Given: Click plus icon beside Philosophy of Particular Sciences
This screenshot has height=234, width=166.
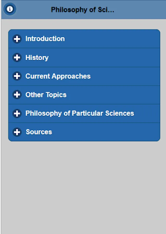Looking at the screenshot, I should [x=17, y=113].
